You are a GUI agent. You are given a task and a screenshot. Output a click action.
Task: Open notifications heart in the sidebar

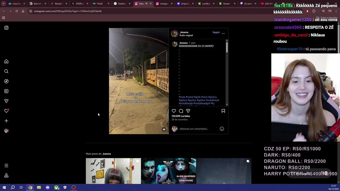[6, 111]
